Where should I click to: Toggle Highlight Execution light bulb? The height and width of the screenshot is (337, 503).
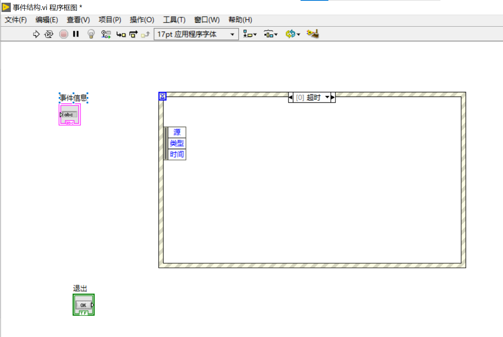pos(91,34)
